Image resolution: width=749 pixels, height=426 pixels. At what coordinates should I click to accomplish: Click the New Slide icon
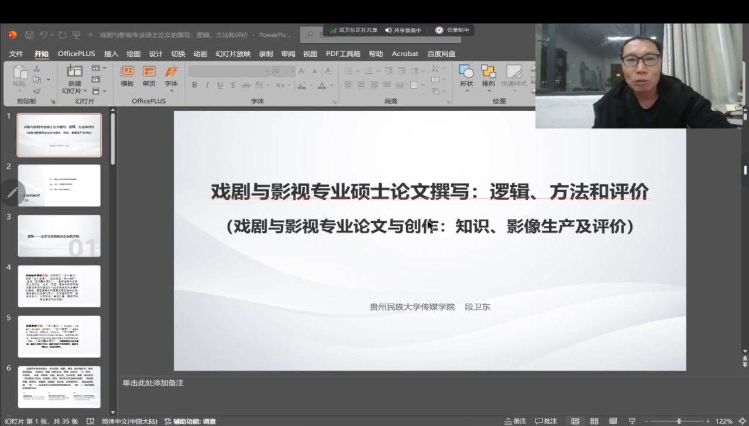(x=74, y=71)
